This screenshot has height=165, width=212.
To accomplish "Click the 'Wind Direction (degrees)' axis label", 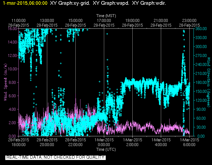I will [x=209, y=82].
